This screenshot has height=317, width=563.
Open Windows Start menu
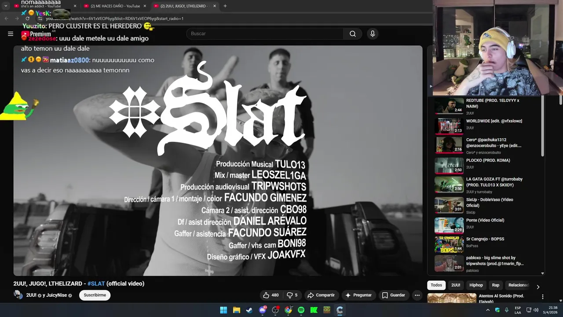pos(223,310)
